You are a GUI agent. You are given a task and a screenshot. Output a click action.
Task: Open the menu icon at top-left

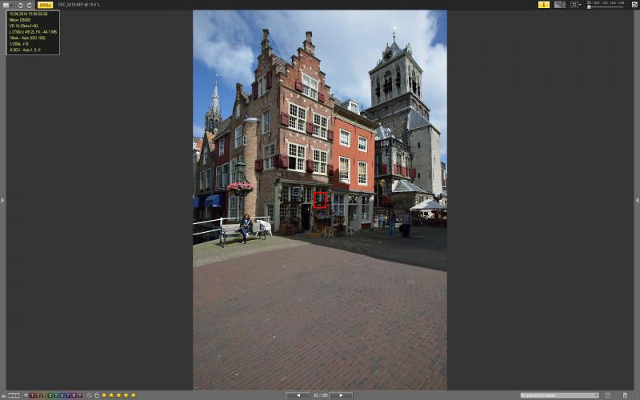[x=6, y=5]
